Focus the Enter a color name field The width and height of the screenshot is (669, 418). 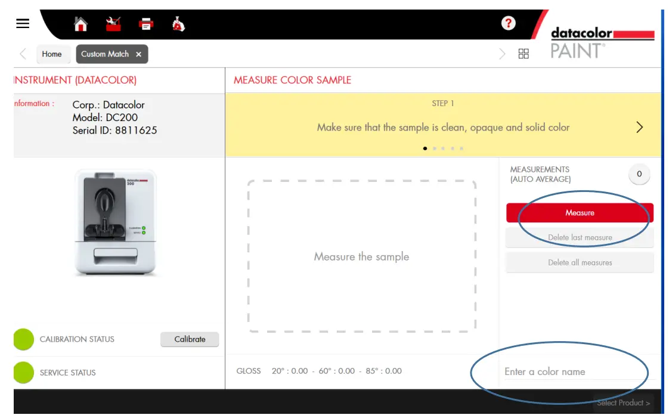578,371
